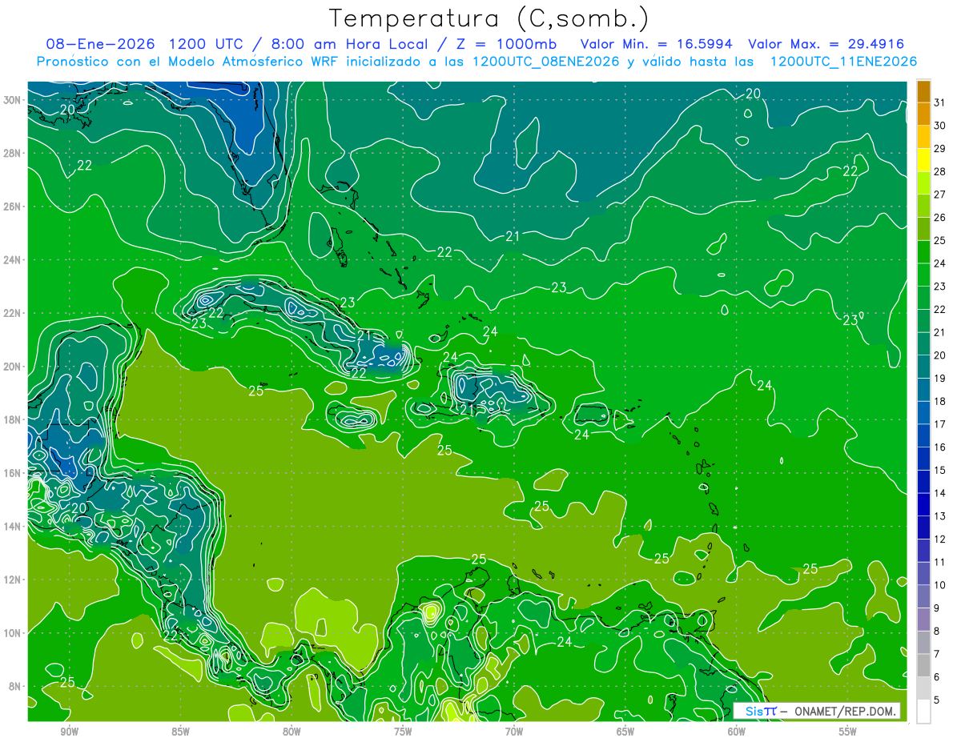Screen dimensions: 961x742
Task: Click the title "Temperatura (C,somb.)"
Action: (x=489, y=18)
